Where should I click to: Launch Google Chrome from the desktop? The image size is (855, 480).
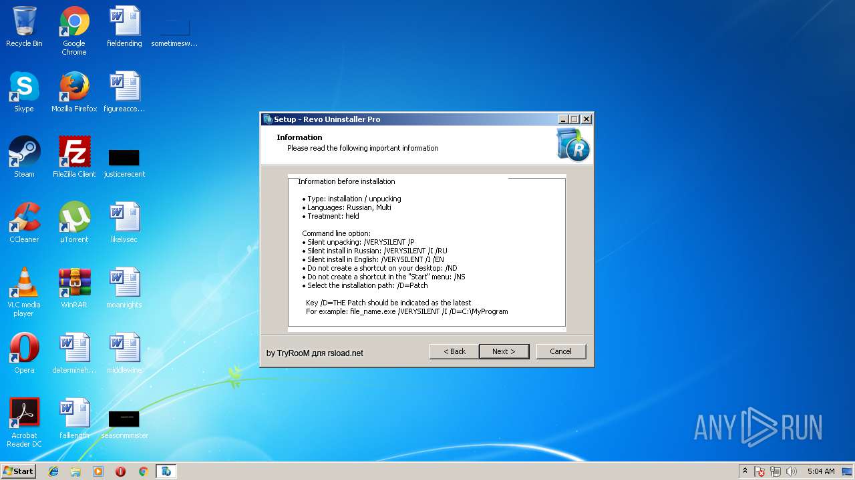click(74, 31)
